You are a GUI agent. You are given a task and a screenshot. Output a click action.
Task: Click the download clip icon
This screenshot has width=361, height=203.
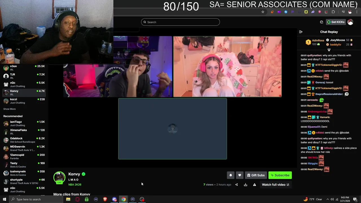point(245,185)
